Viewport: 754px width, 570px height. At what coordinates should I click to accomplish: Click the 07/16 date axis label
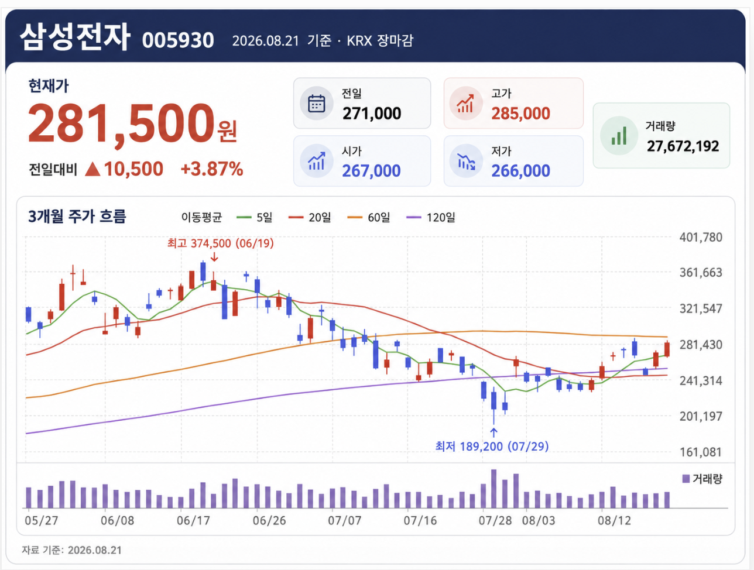click(x=420, y=520)
